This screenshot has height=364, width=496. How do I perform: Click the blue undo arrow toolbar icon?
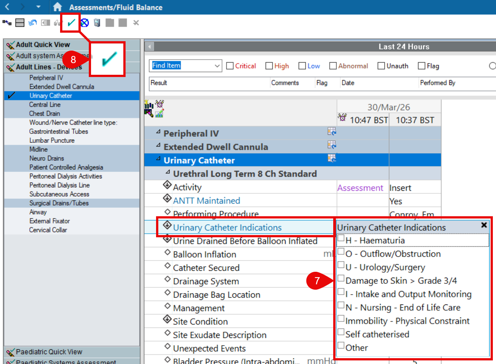32,23
